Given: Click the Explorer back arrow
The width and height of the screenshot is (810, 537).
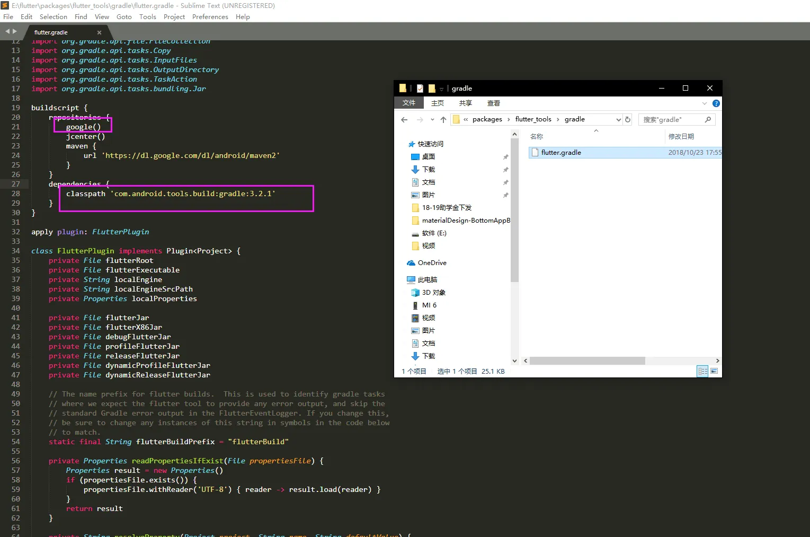Looking at the screenshot, I should click(x=404, y=120).
